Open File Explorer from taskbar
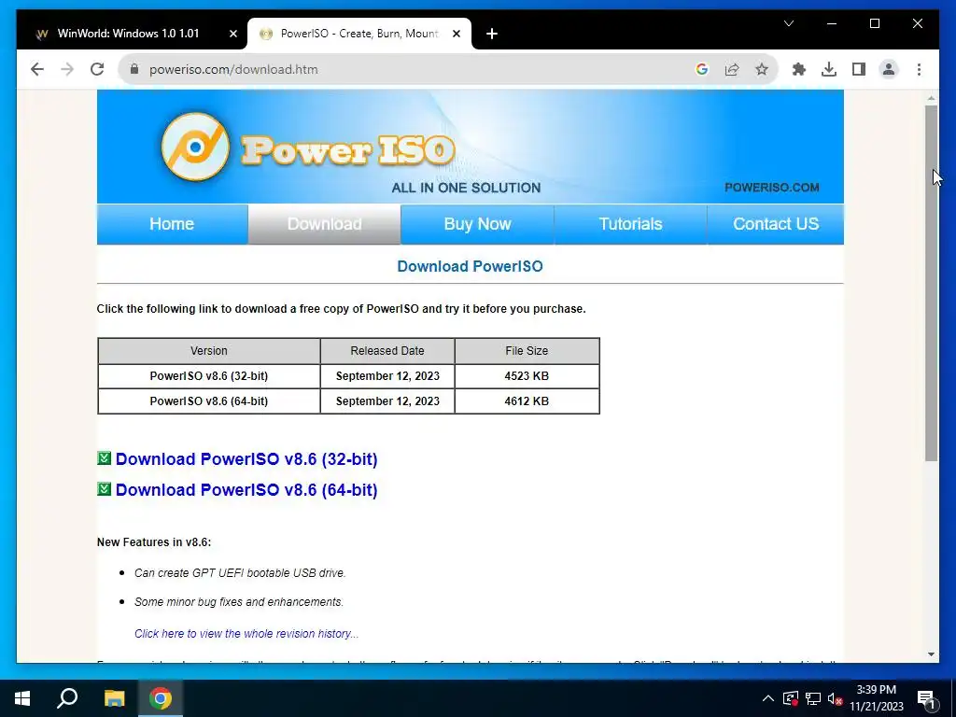The height and width of the screenshot is (717, 956). [x=114, y=698]
